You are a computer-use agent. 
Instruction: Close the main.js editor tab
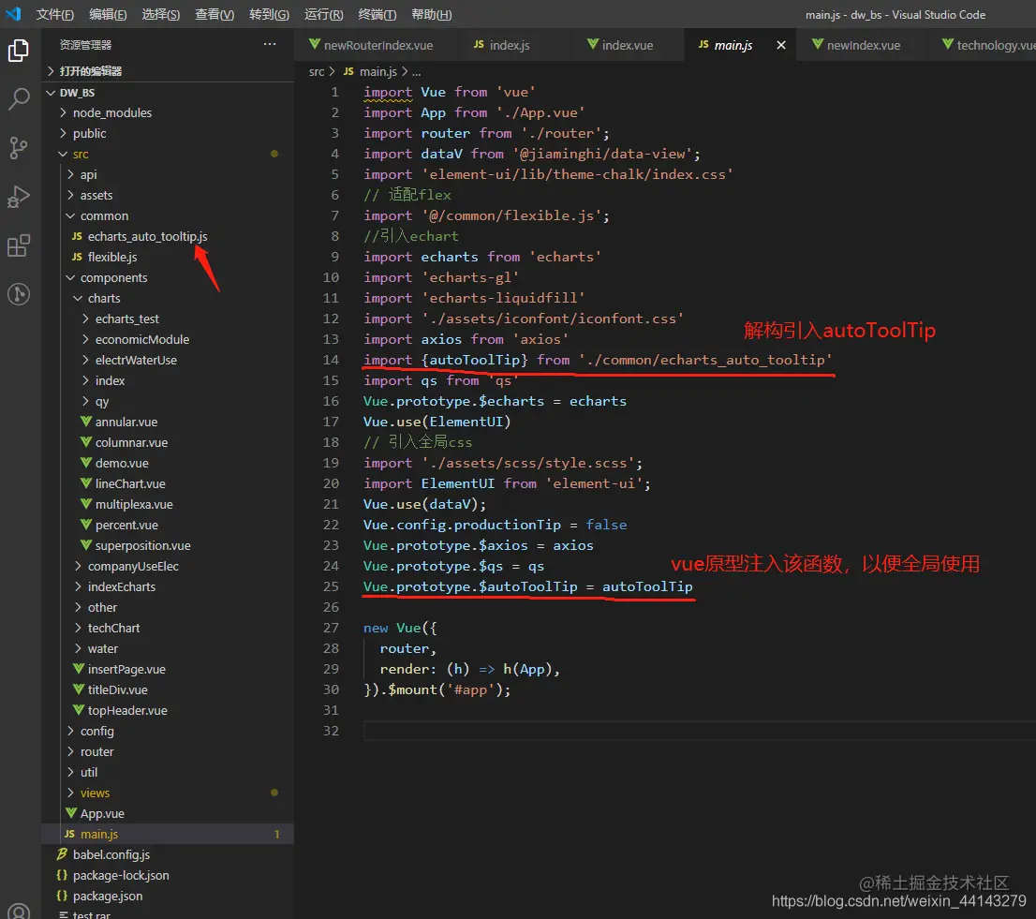coord(781,45)
